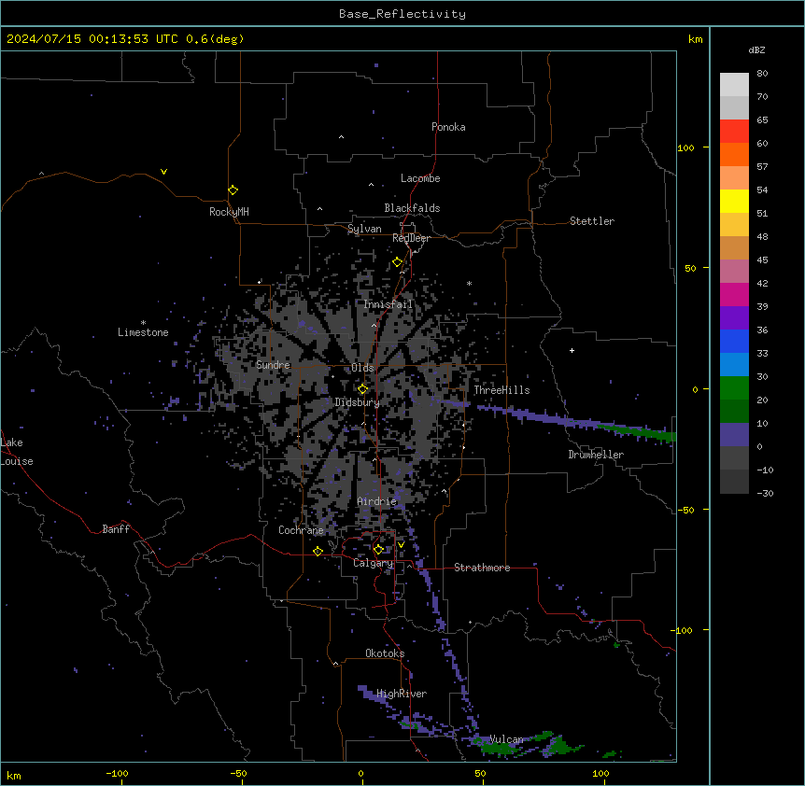Click the yellow marker west of Calgary near Cochrane

[x=318, y=551]
